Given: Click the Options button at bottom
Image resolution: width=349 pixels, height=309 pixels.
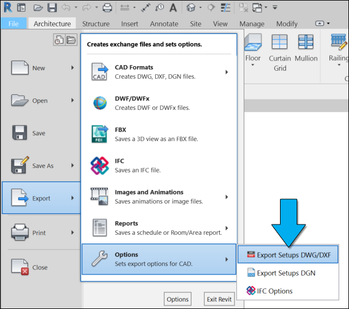Looking at the screenshot, I should pos(178,299).
